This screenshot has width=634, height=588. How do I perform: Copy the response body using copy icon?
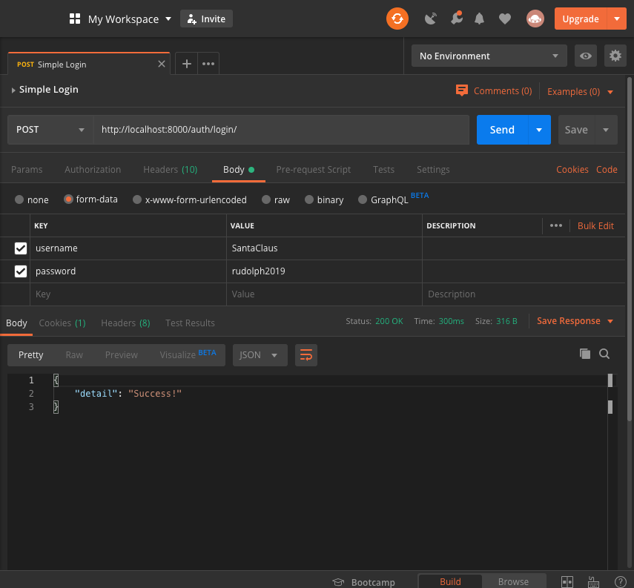pyautogui.click(x=585, y=354)
